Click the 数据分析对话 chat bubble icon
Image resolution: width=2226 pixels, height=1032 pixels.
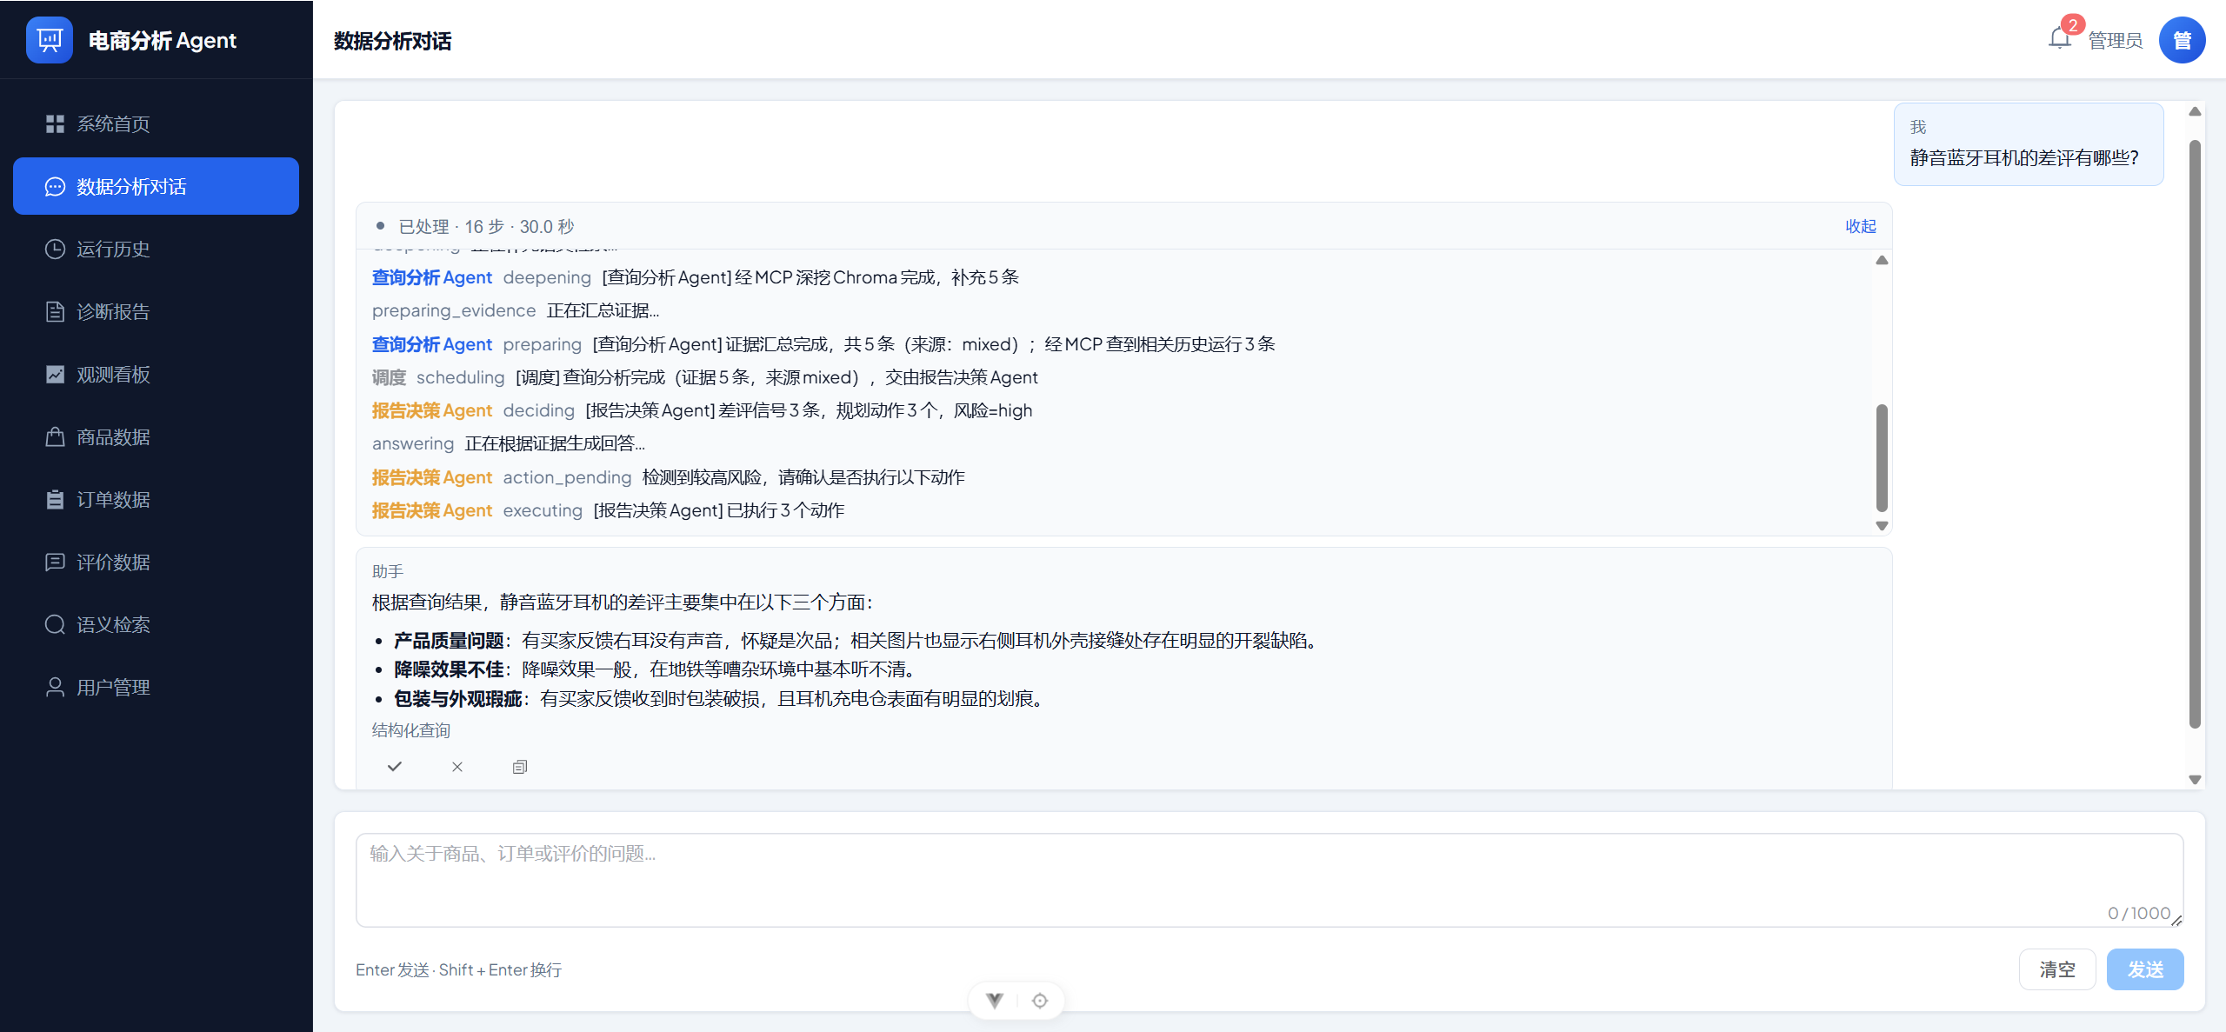(55, 187)
